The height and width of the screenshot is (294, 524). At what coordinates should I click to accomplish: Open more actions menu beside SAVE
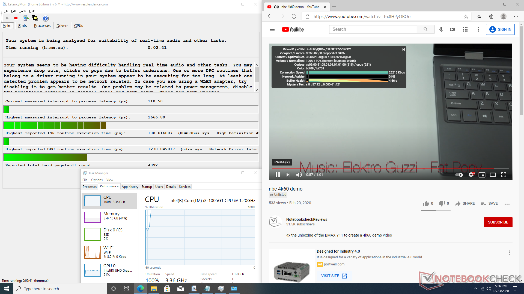[507, 204]
